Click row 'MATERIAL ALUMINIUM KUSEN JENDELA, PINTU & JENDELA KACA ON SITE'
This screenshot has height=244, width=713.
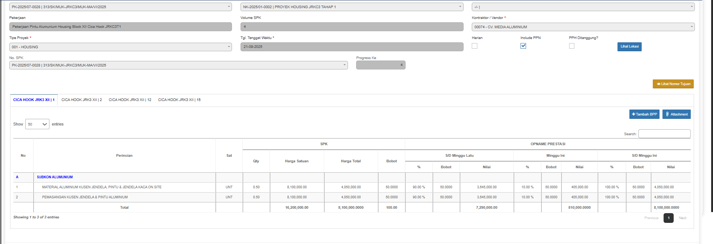[352, 187]
